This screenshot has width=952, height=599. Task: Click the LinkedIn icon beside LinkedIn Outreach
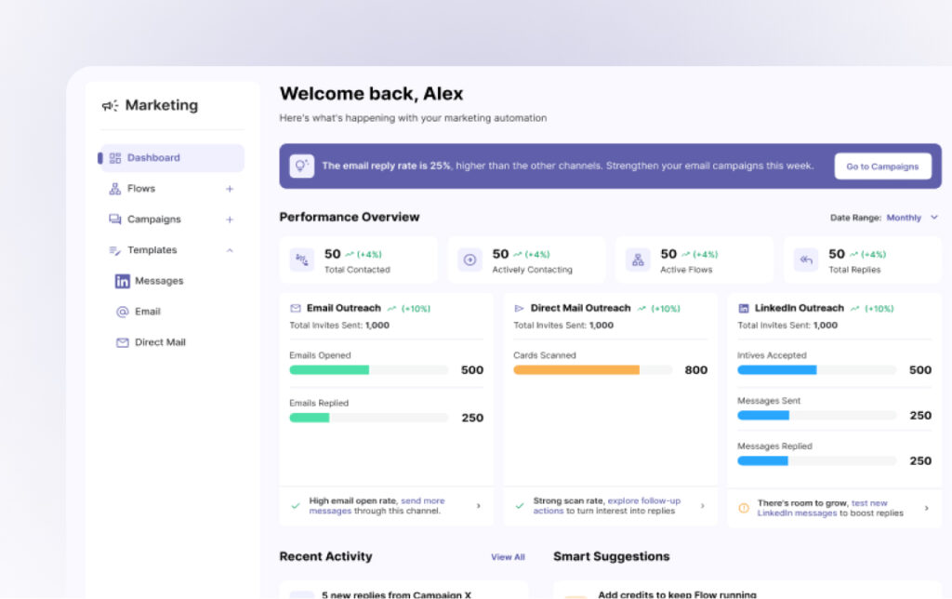click(744, 308)
